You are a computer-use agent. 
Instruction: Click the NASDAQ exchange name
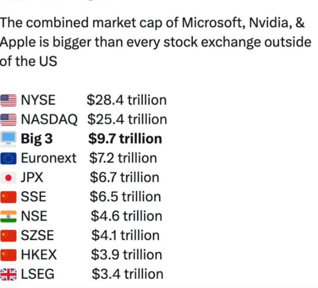point(49,119)
